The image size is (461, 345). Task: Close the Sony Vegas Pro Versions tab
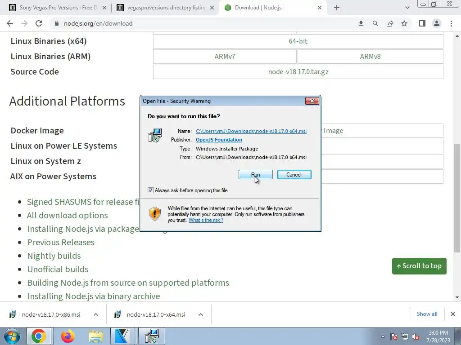pos(104,8)
